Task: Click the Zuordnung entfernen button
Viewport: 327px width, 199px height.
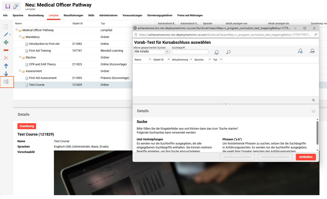Action: pos(275,157)
